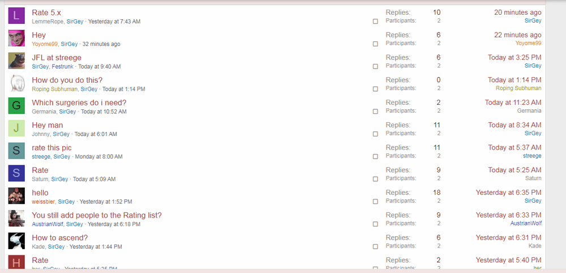Open the 'How do you do this?' conversation
Image resolution: width=566 pixels, height=273 pixels.
[x=67, y=80]
